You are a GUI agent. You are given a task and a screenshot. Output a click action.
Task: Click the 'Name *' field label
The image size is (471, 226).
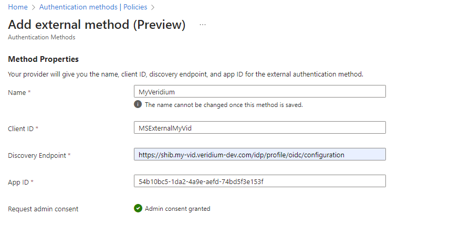(x=19, y=92)
